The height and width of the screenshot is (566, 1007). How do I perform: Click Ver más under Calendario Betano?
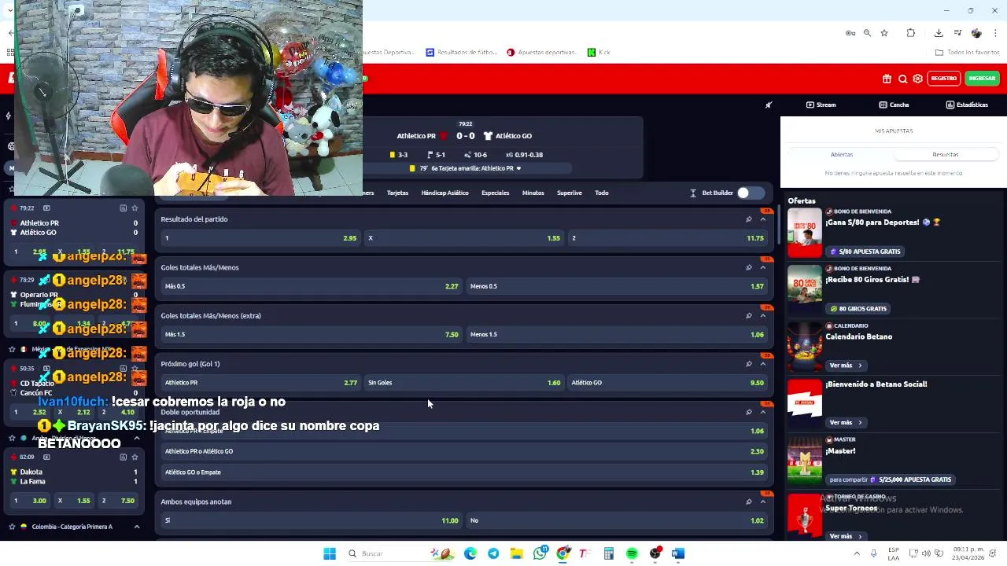[846, 366]
